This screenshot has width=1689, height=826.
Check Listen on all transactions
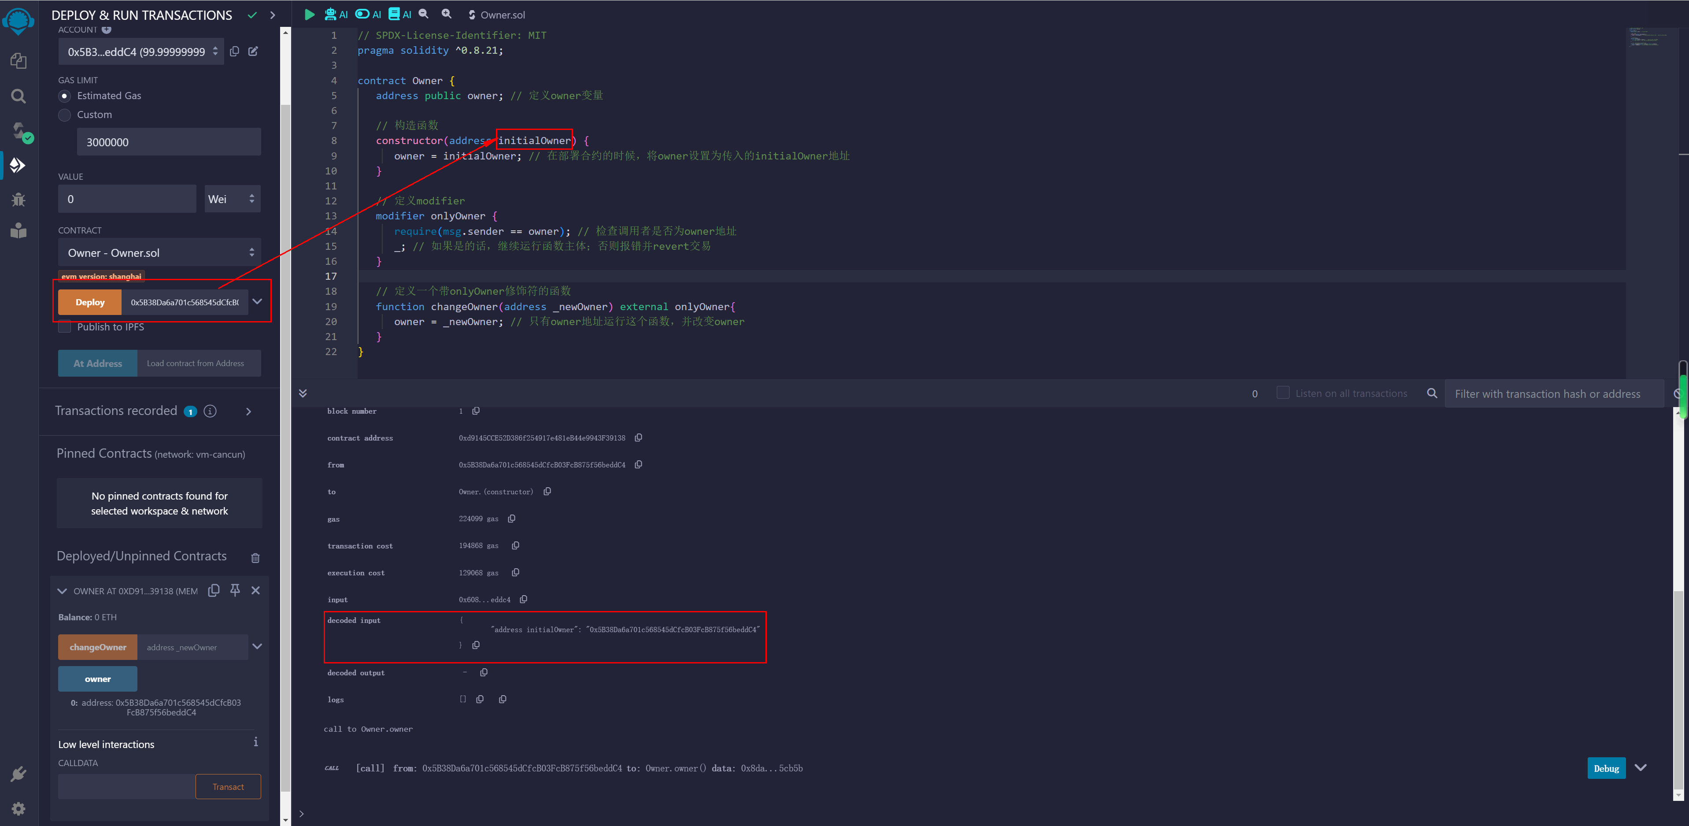tap(1282, 393)
